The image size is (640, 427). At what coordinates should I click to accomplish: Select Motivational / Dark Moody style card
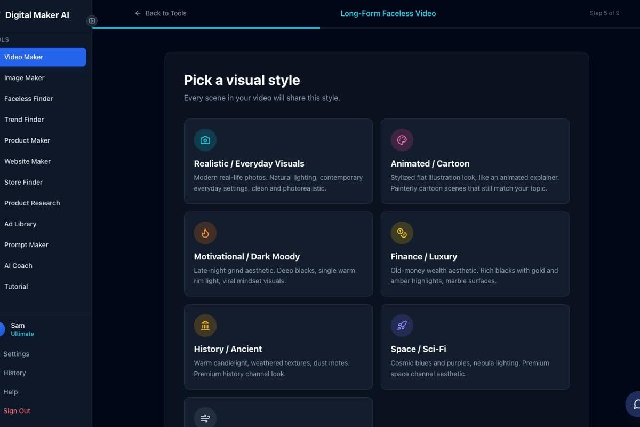click(x=278, y=254)
